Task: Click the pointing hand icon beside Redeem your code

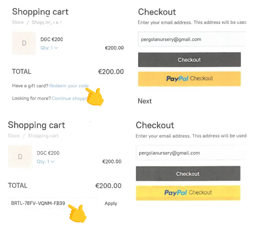Action: point(95,97)
